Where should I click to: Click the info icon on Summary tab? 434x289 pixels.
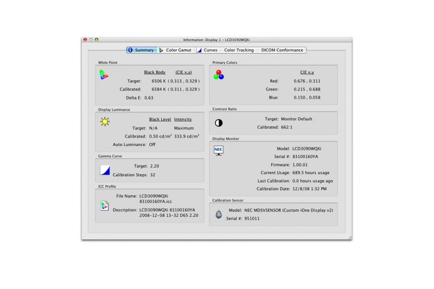130,50
